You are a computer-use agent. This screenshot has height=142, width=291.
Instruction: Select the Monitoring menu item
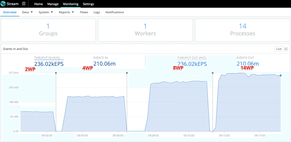click(71, 4)
